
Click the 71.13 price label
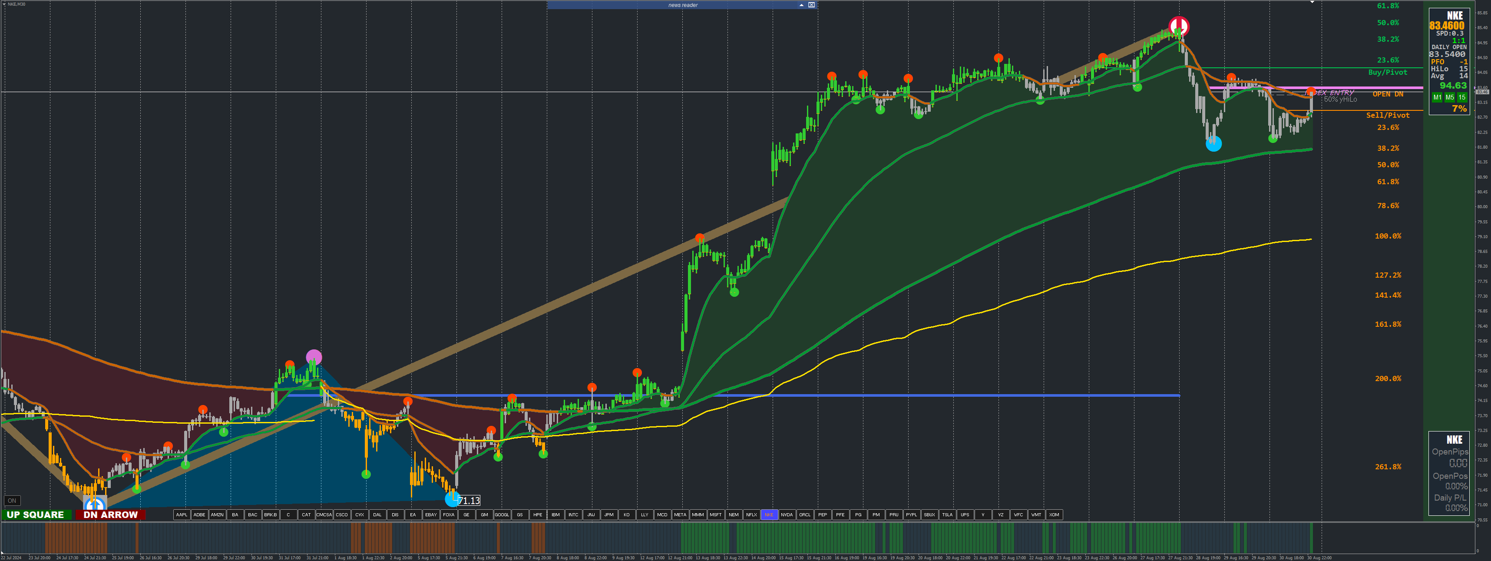click(469, 501)
